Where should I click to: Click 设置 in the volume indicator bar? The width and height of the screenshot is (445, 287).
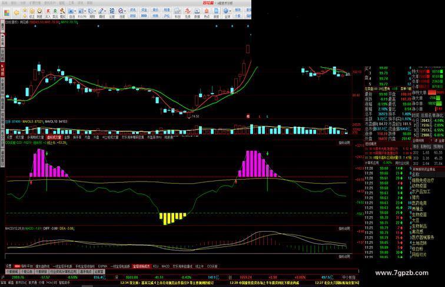point(9,137)
